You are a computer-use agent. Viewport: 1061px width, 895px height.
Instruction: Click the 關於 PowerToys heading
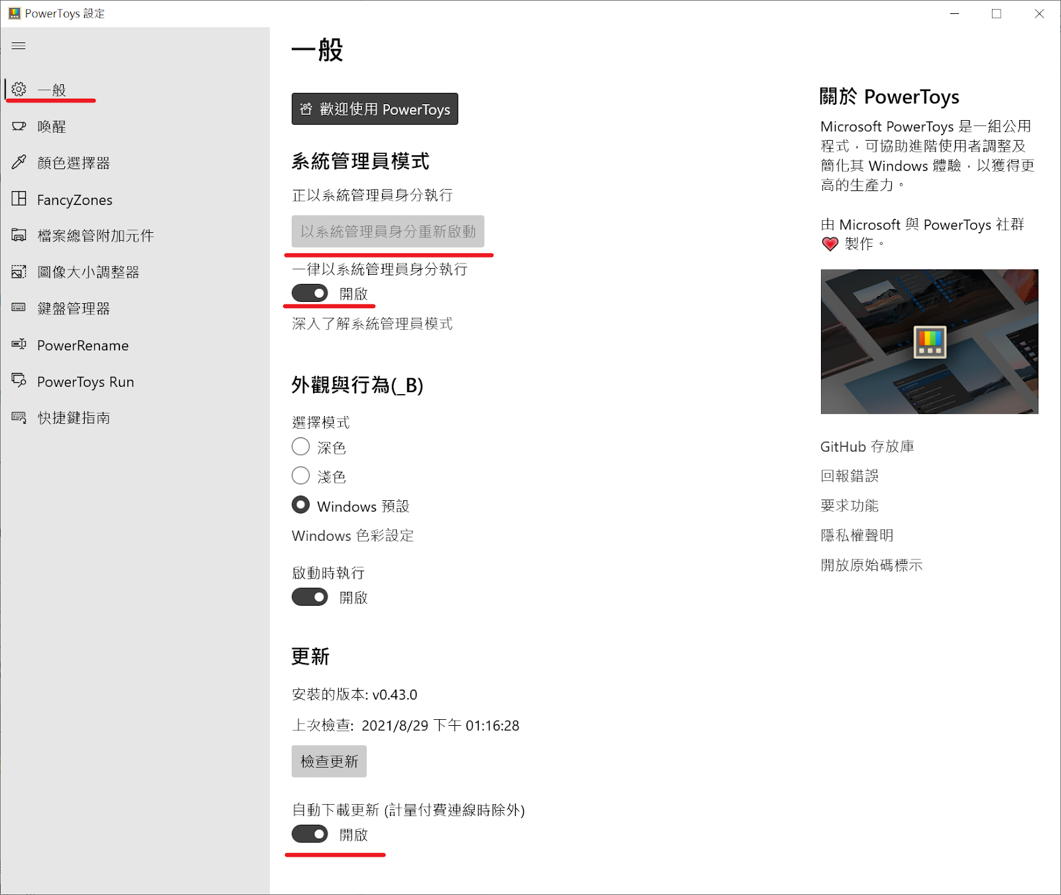889,97
